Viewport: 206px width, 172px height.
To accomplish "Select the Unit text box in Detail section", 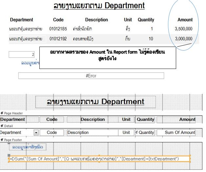I will [x=126, y=133].
